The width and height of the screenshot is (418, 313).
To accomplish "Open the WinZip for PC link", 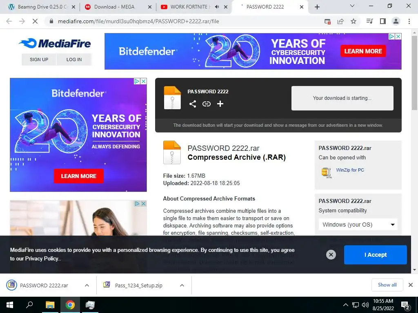I will click(x=350, y=170).
